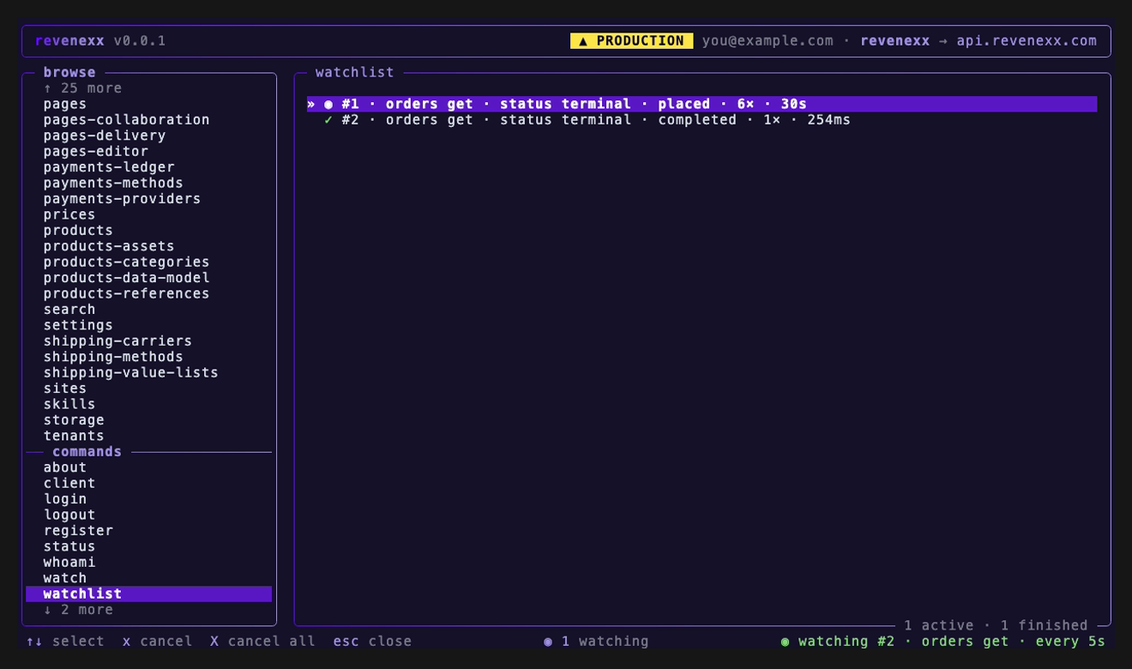
Task: Select products-categories entry
Action: (127, 262)
